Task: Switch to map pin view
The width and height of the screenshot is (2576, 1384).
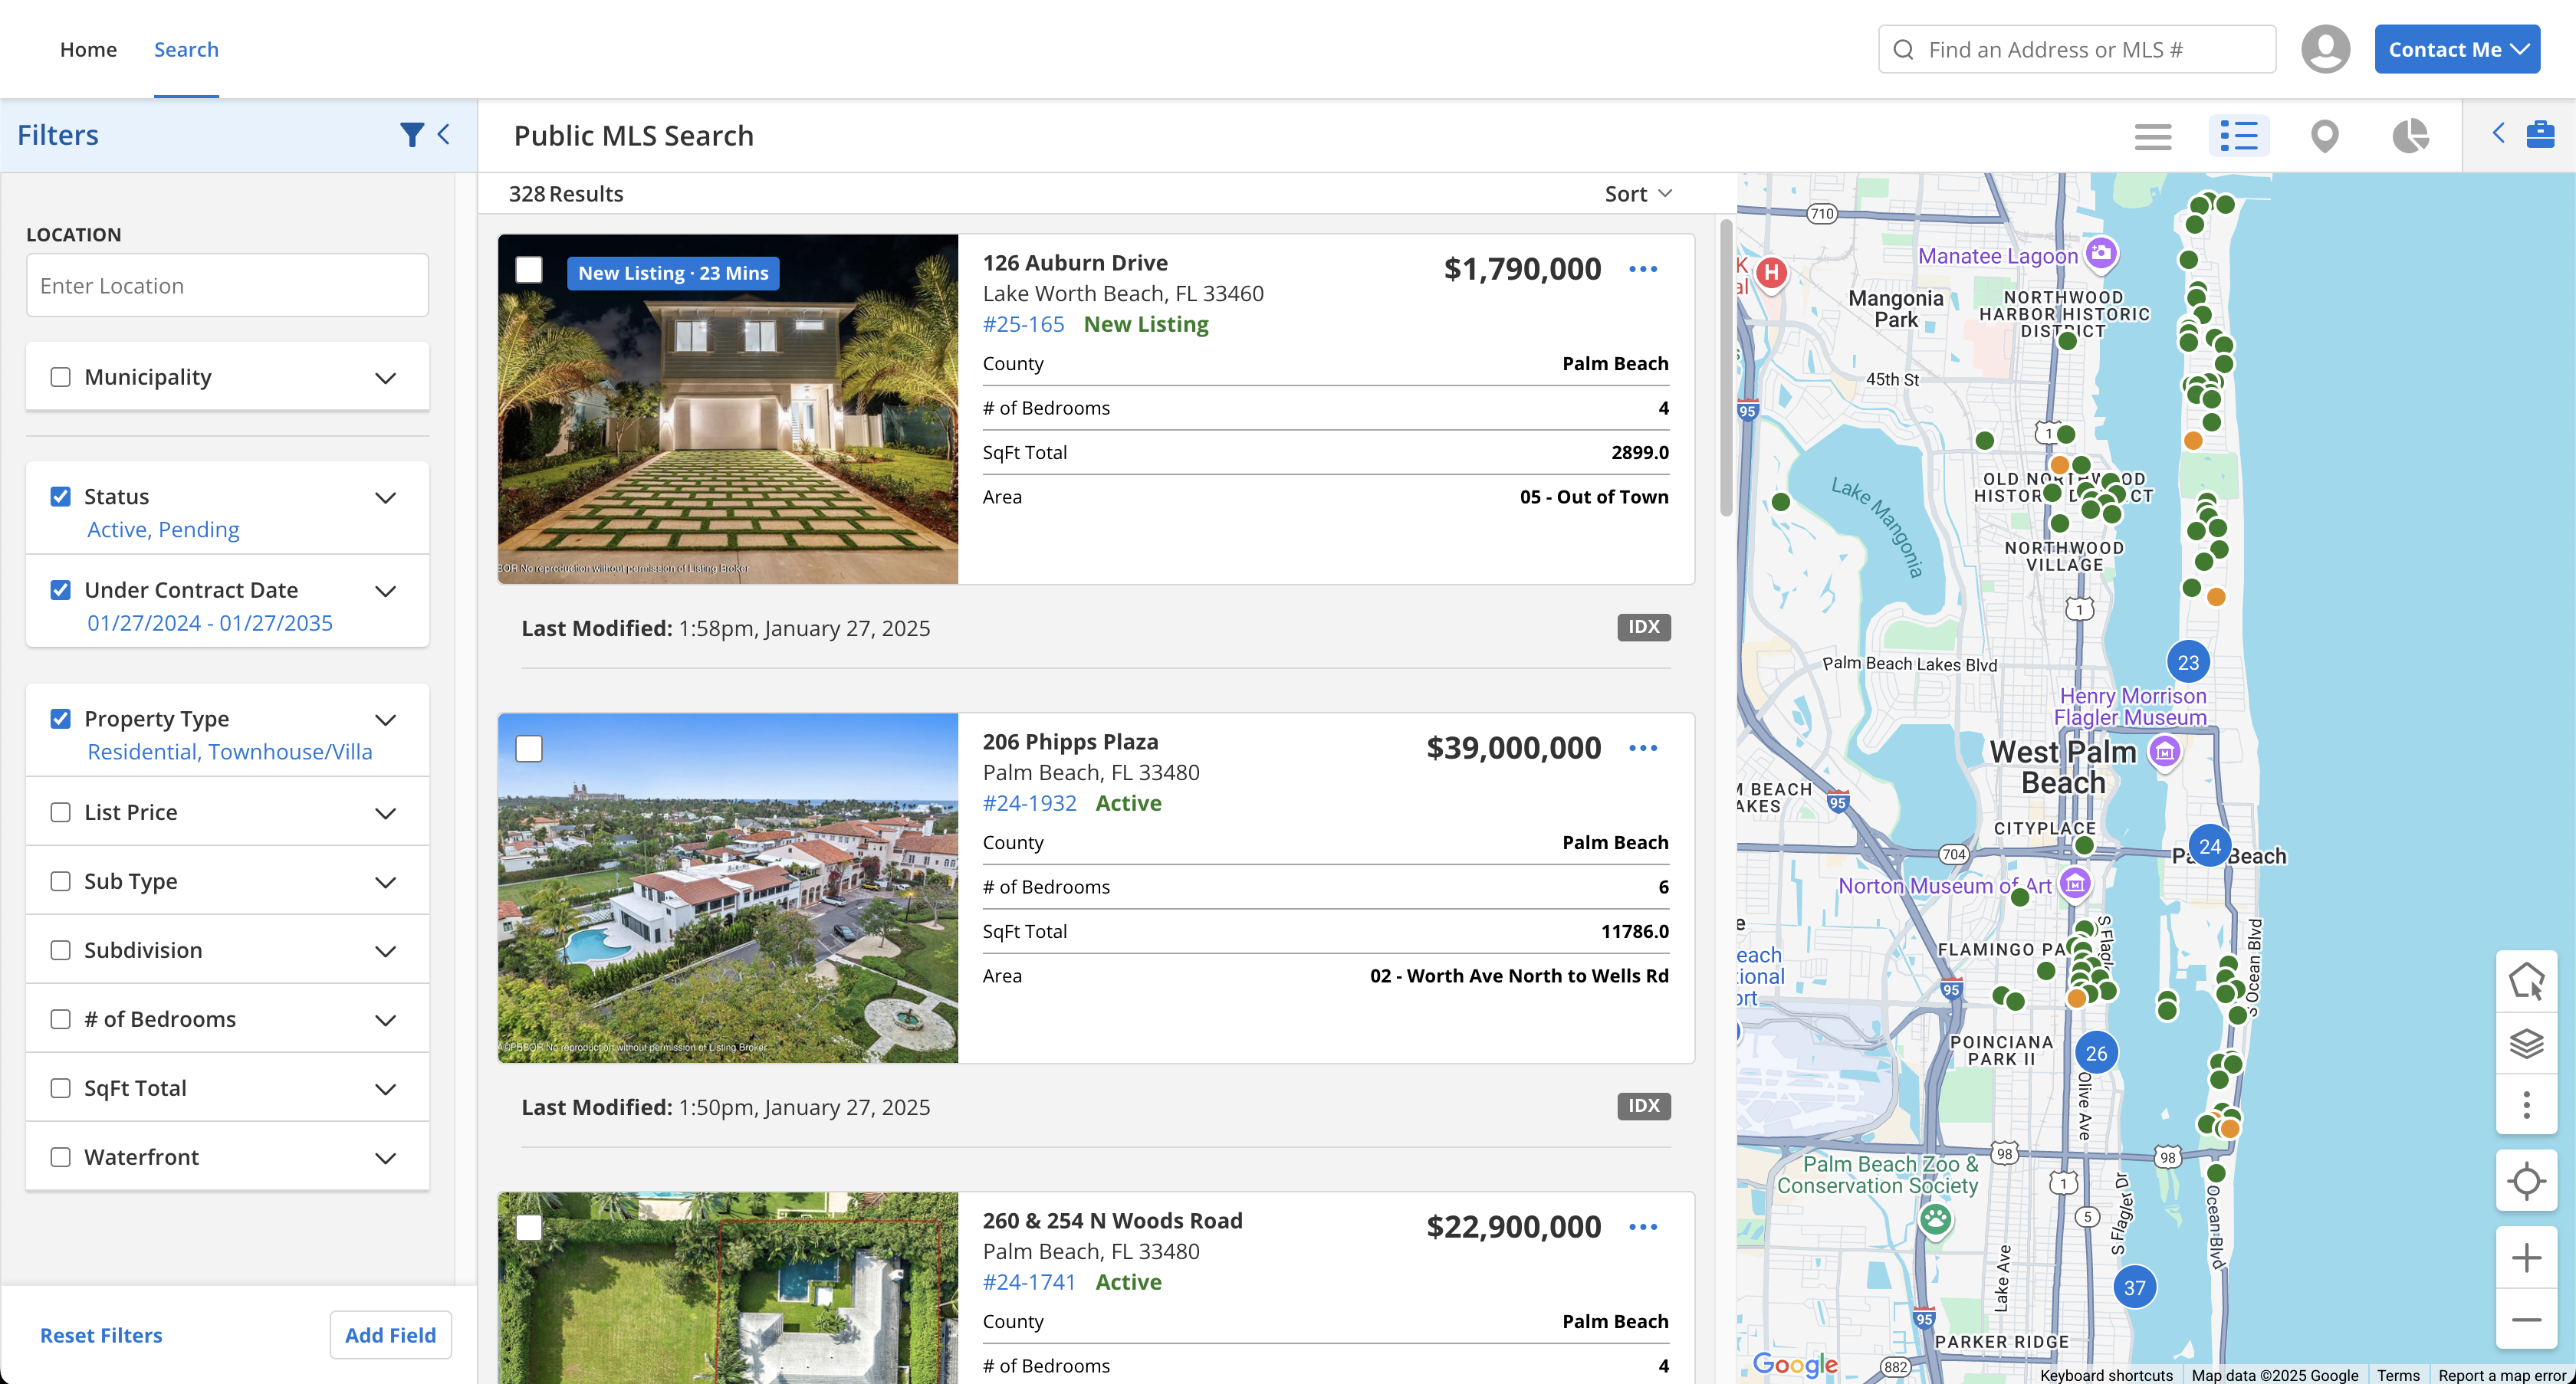Action: pos(2325,136)
